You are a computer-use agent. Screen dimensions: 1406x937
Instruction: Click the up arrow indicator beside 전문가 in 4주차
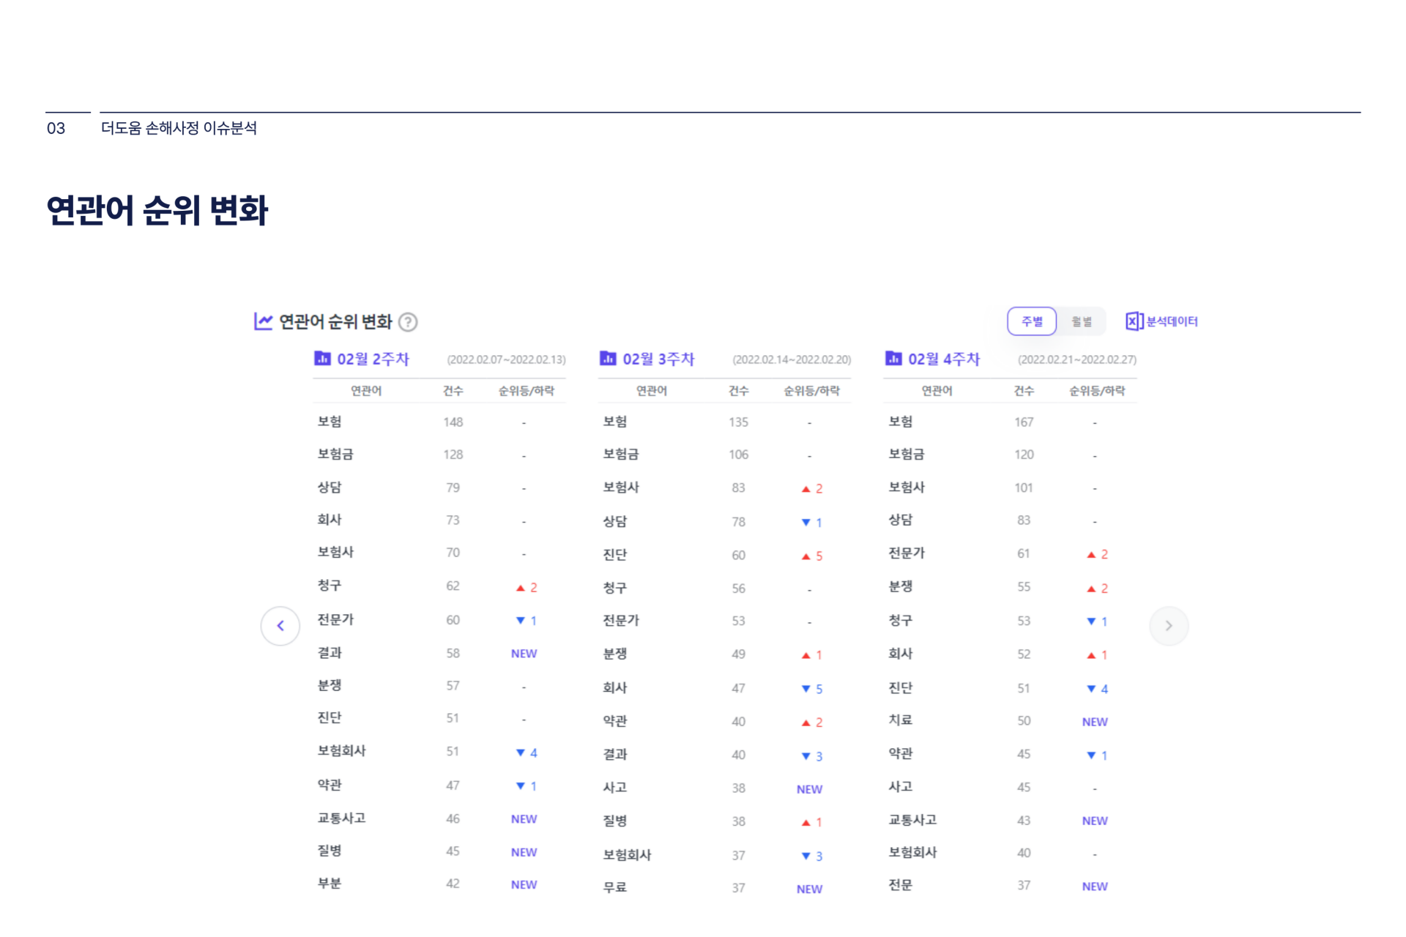1091,555
